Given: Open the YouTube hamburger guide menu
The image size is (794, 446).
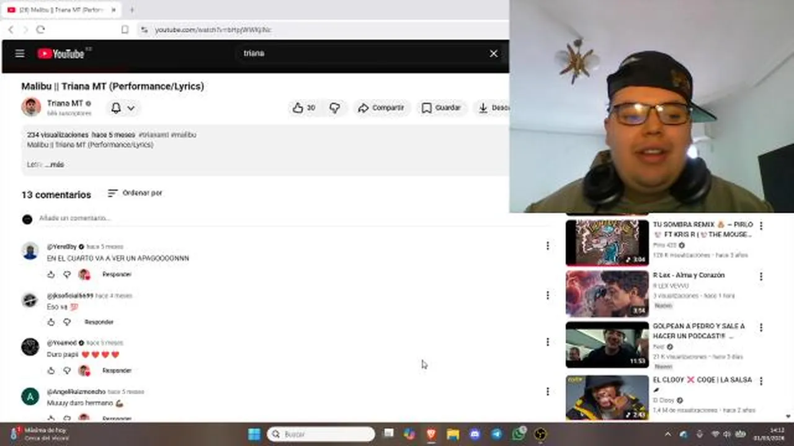Looking at the screenshot, I should click(20, 53).
